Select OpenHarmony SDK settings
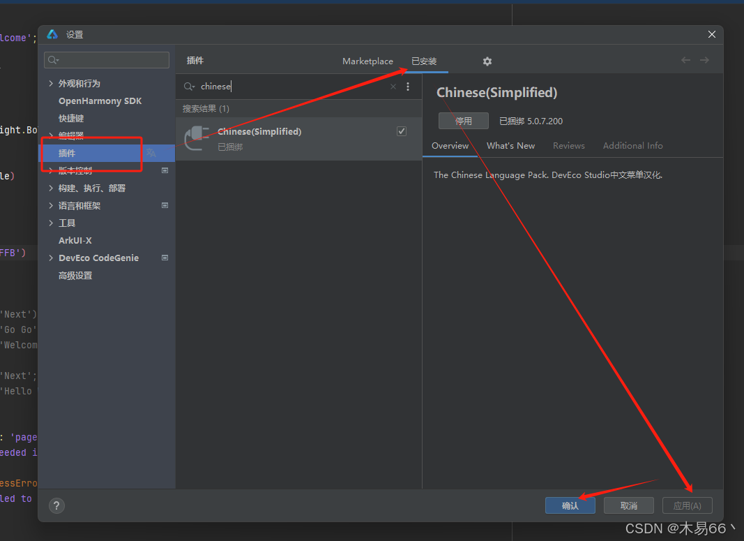Image resolution: width=744 pixels, height=541 pixels. [x=100, y=101]
